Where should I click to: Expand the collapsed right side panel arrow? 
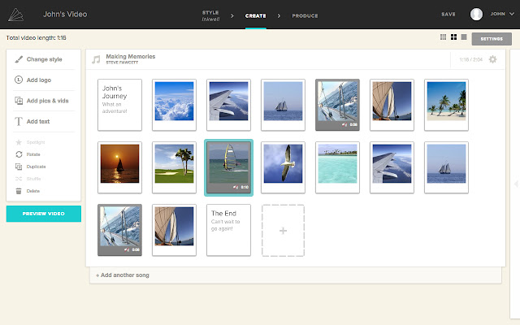point(516,184)
